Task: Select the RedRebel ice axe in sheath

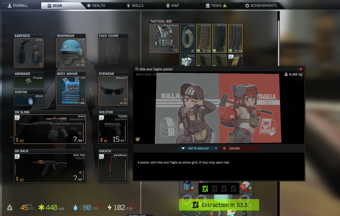Action: coord(113,168)
